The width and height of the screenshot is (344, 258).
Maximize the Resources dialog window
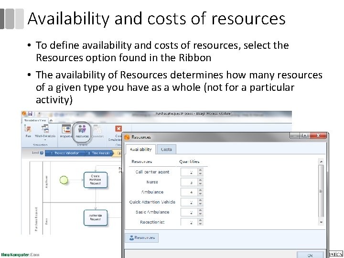click(304, 136)
